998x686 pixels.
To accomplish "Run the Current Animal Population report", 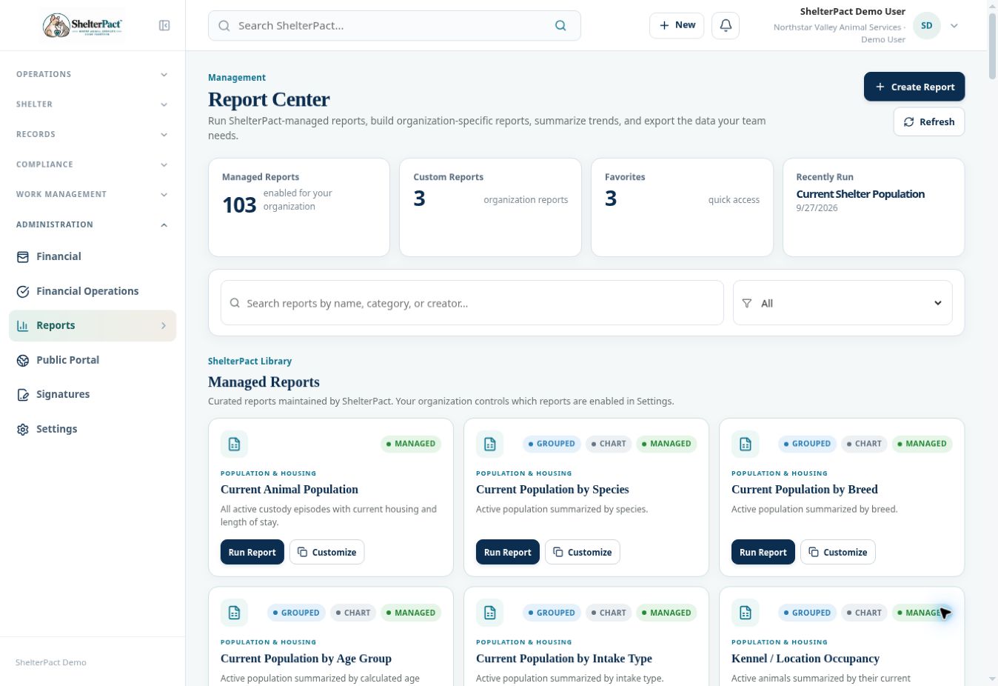I will pyautogui.click(x=252, y=553).
